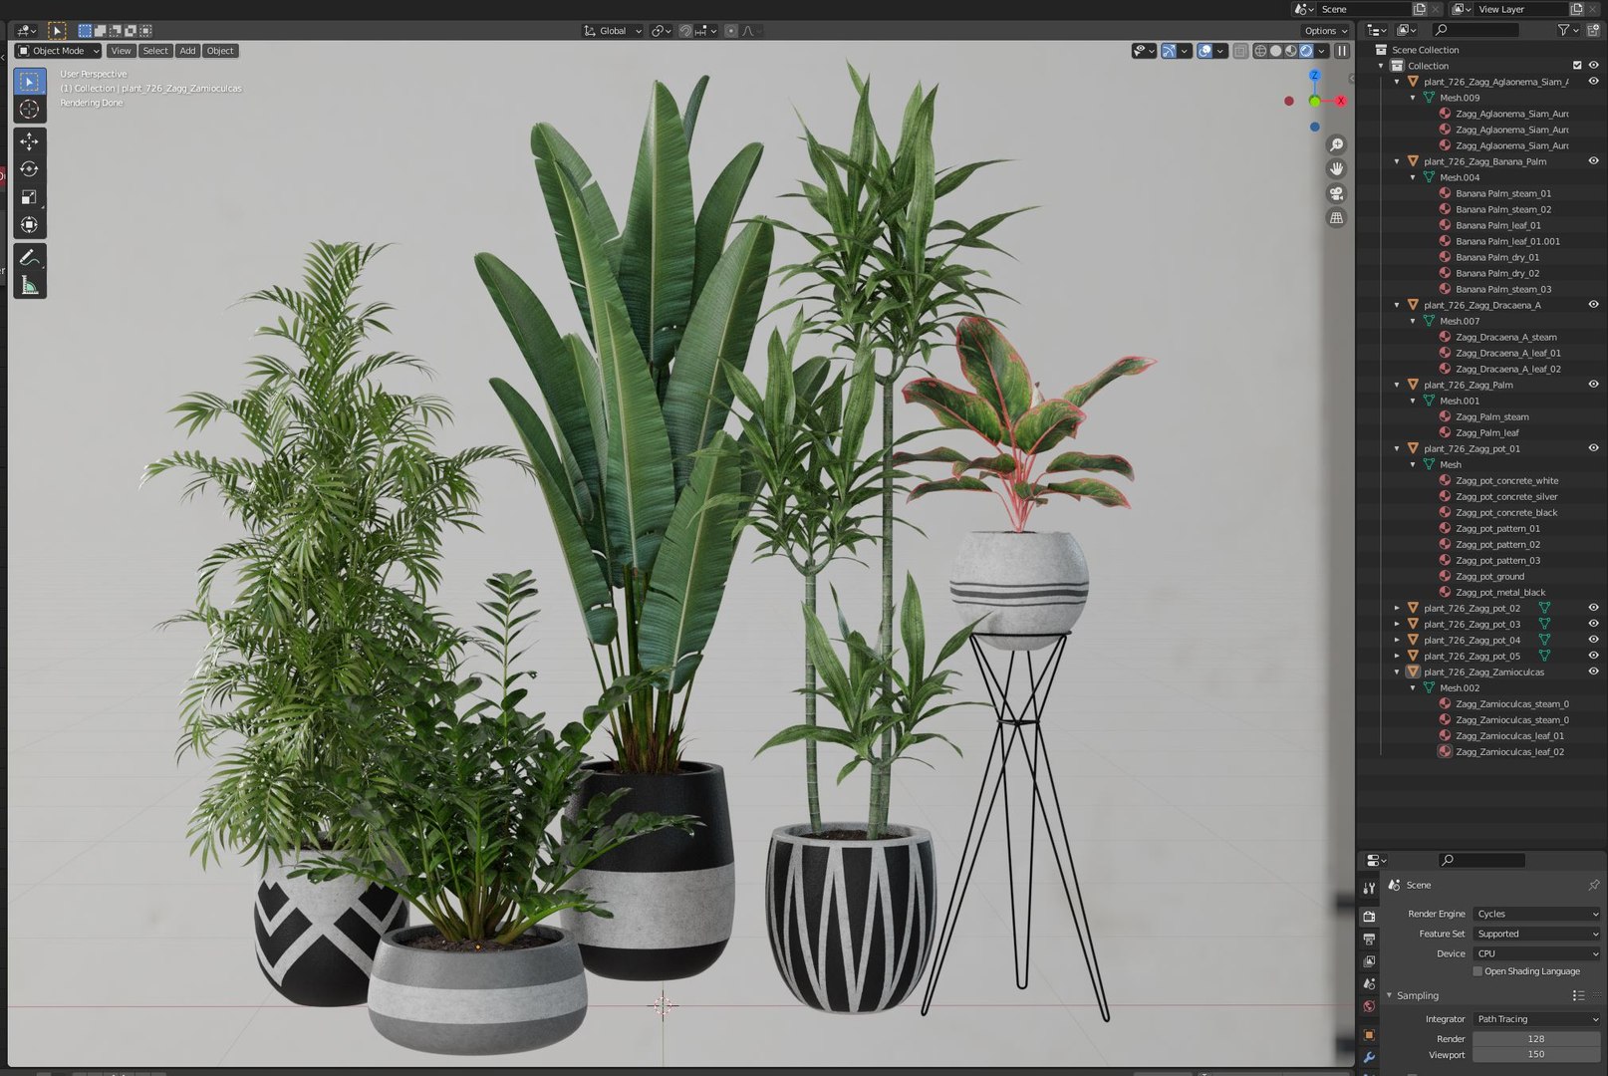Pick the Annotate tool
This screenshot has width=1608, height=1076.
29,258
